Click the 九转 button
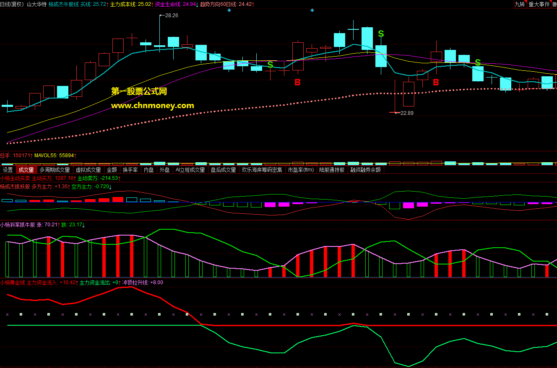Viewport: 557px width, 368px height. tap(520, 4)
